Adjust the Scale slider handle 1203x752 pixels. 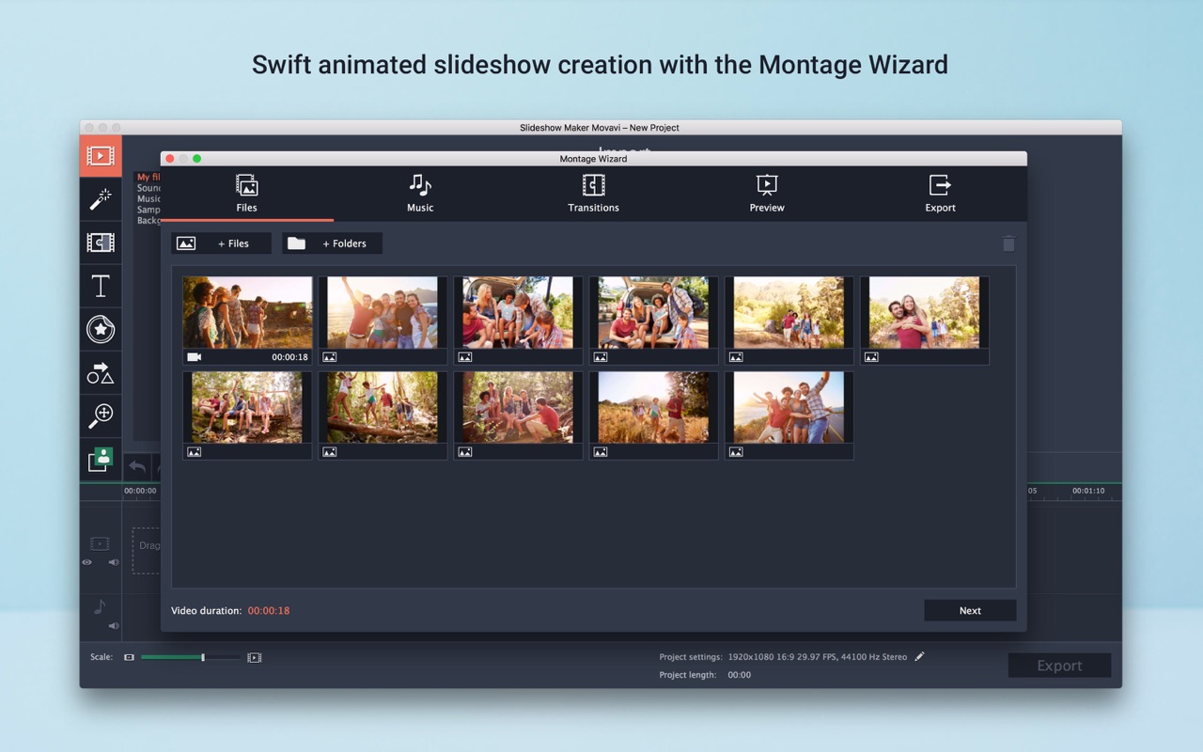click(x=203, y=657)
